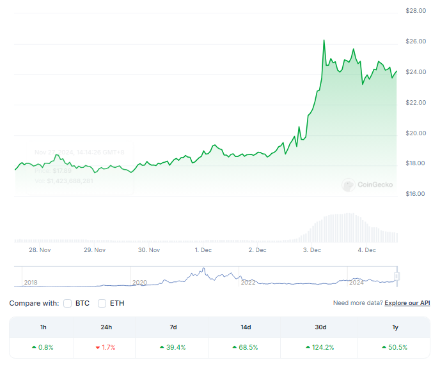Screen dimensions: 440x365
Task: Click the 2020 label in the range navigator
Action: coord(139,281)
